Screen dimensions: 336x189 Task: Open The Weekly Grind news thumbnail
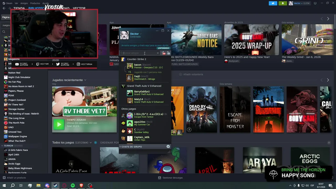point(308,40)
